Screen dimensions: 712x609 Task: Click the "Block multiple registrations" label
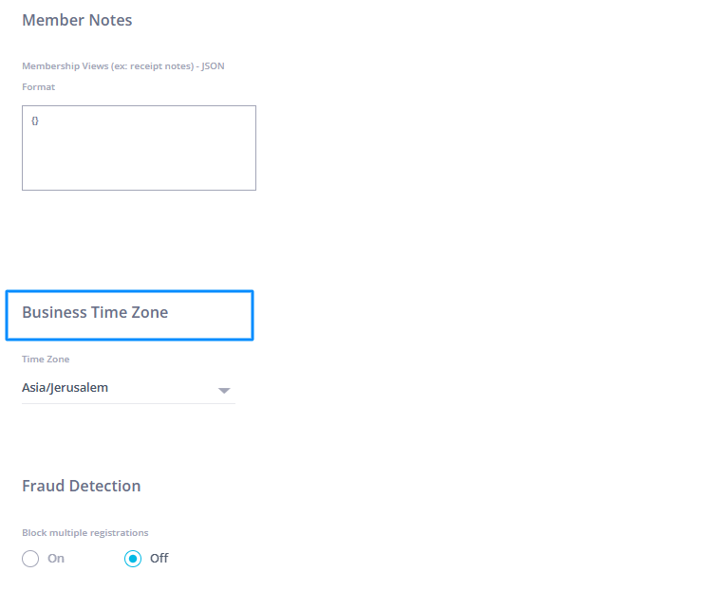pos(85,533)
